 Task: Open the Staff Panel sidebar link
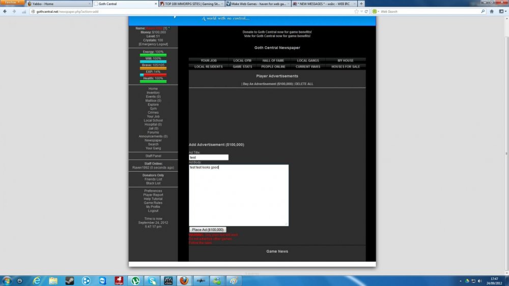(153, 156)
